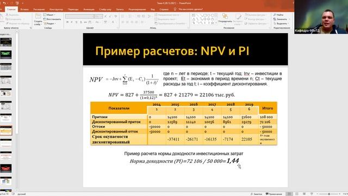Screen dimensions: 348x196
Task: Click the year header "2019"
Action: point(249,104)
